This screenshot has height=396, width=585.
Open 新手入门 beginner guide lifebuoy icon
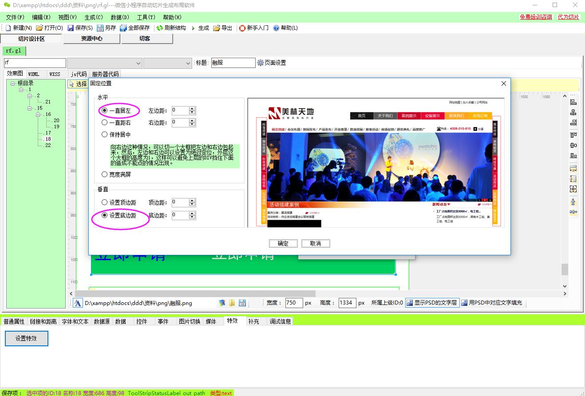242,28
